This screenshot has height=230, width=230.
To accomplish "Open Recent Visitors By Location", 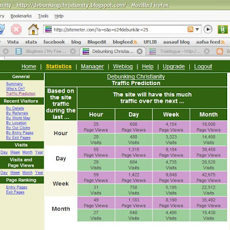I will [x=16, y=123].
